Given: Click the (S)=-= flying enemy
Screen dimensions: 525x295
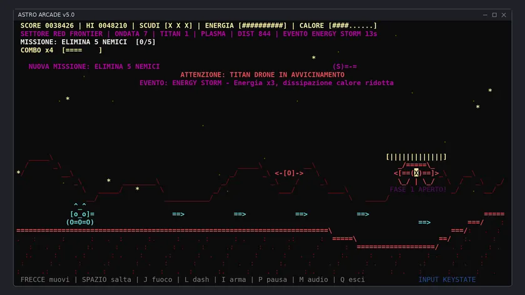Looking at the screenshot, I should click(x=345, y=66).
